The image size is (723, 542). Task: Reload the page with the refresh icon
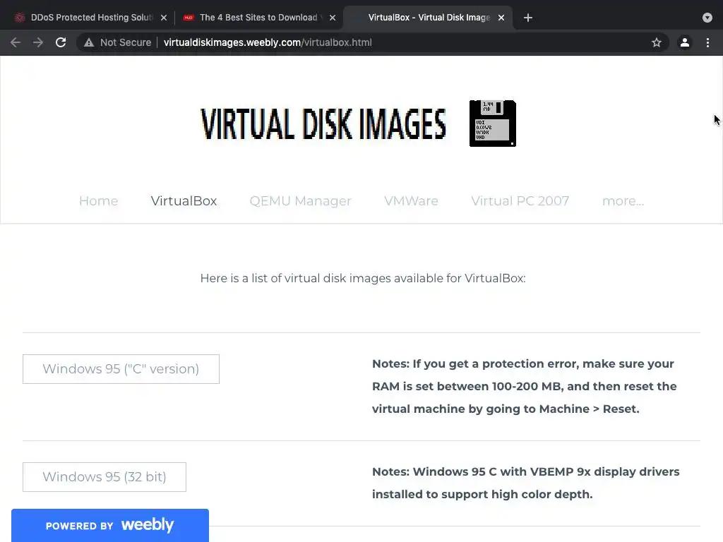point(61,42)
